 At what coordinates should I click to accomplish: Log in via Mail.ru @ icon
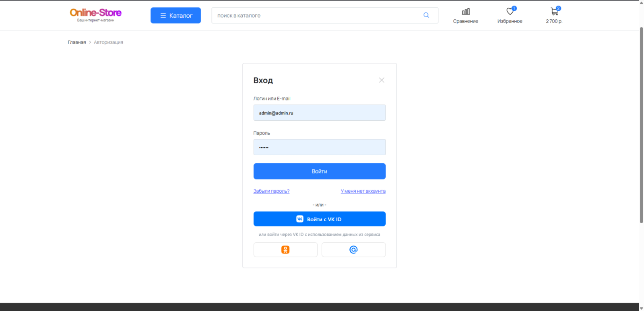point(353,250)
